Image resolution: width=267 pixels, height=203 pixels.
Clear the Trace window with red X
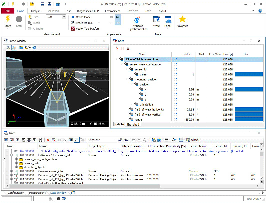click(x=48, y=140)
